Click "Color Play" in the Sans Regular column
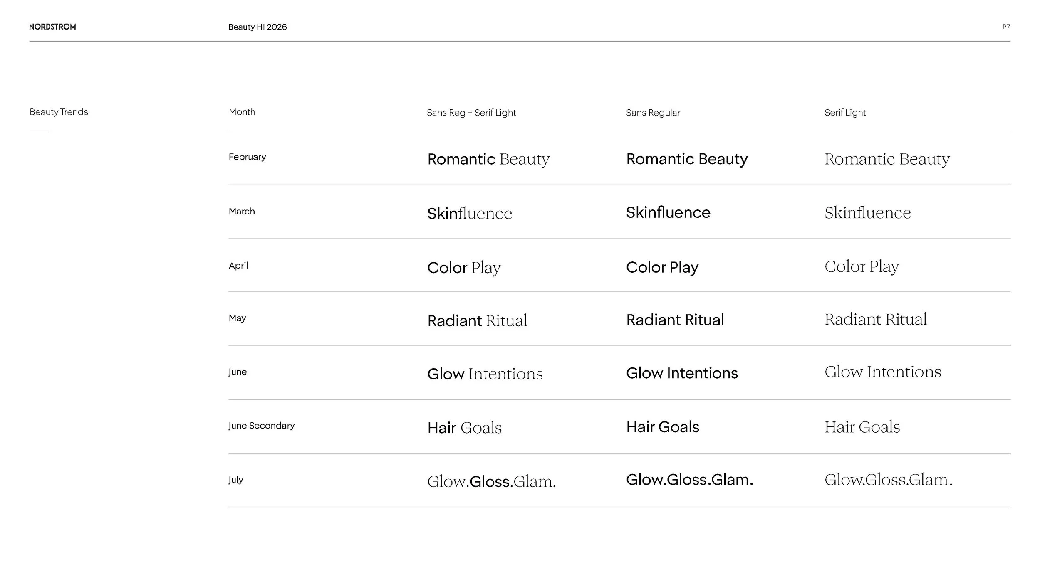Viewport: 1040px width, 584px height. [662, 267]
